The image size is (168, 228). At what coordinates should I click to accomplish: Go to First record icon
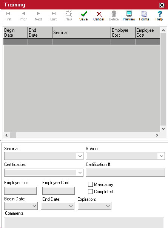click(x=8, y=14)
